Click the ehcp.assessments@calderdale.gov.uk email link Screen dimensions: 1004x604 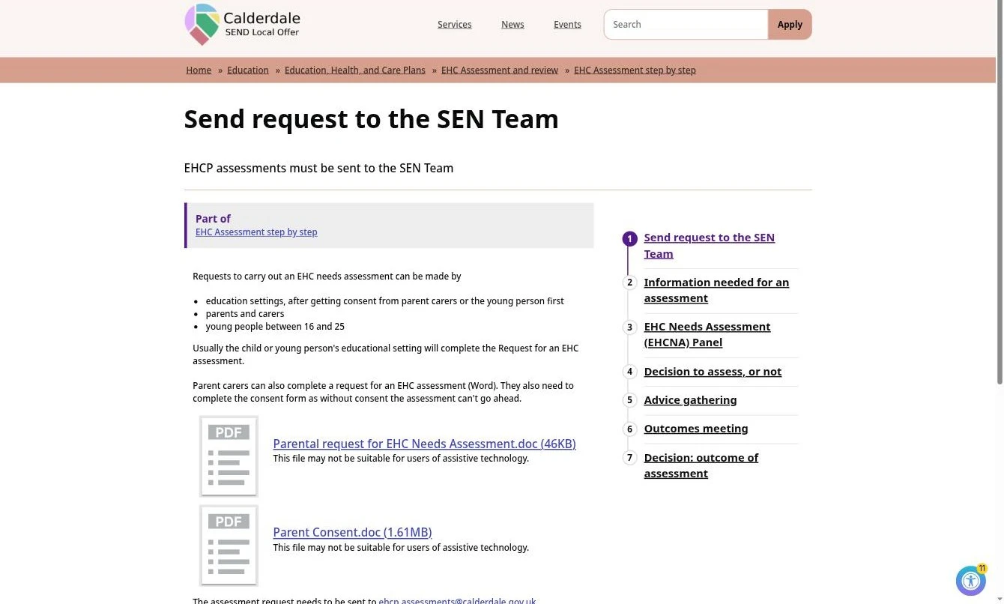point(457,600)
